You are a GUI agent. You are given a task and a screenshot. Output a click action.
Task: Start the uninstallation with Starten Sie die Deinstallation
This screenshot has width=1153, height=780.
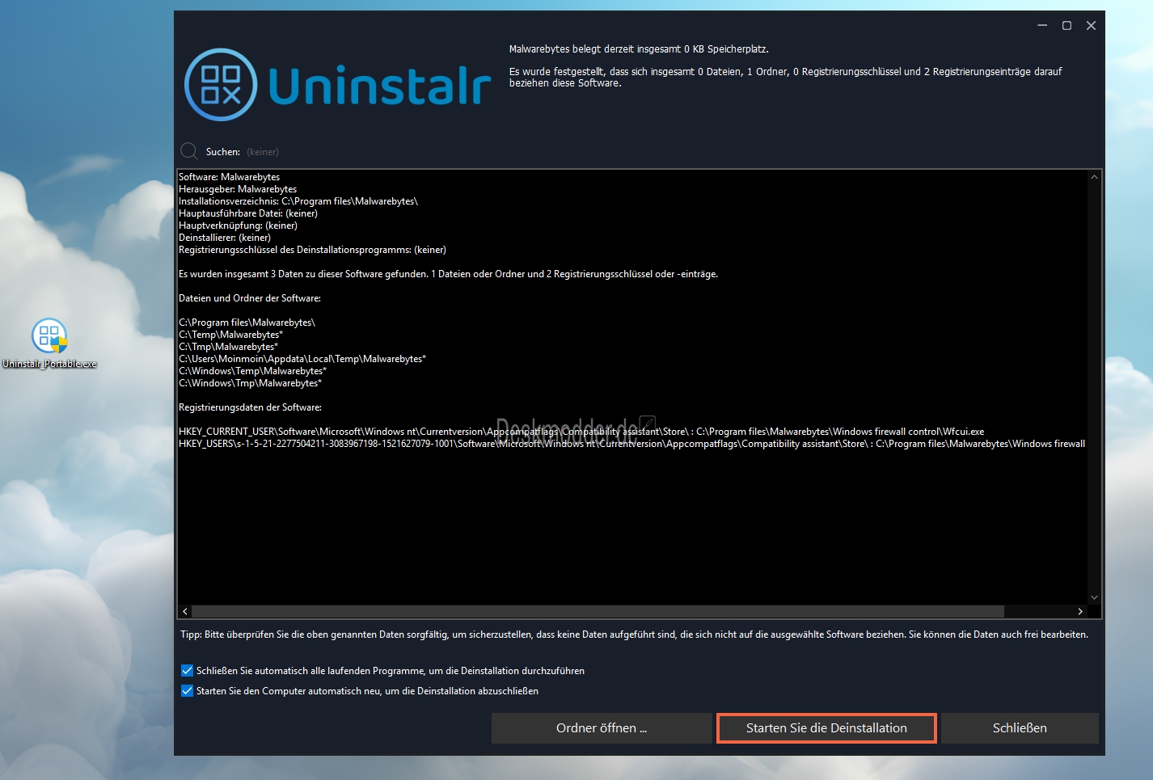point(826,728)
